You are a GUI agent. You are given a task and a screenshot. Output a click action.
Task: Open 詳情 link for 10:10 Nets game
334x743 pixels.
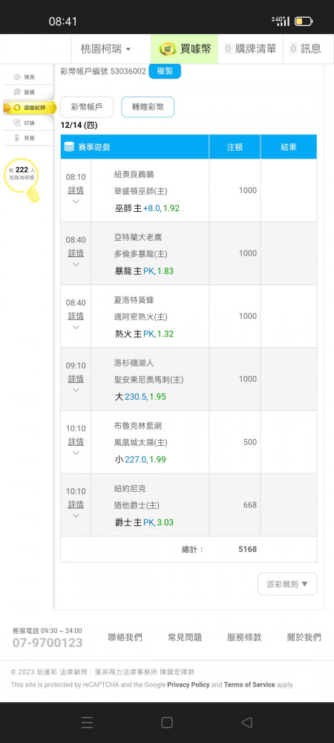pos(76,441)
